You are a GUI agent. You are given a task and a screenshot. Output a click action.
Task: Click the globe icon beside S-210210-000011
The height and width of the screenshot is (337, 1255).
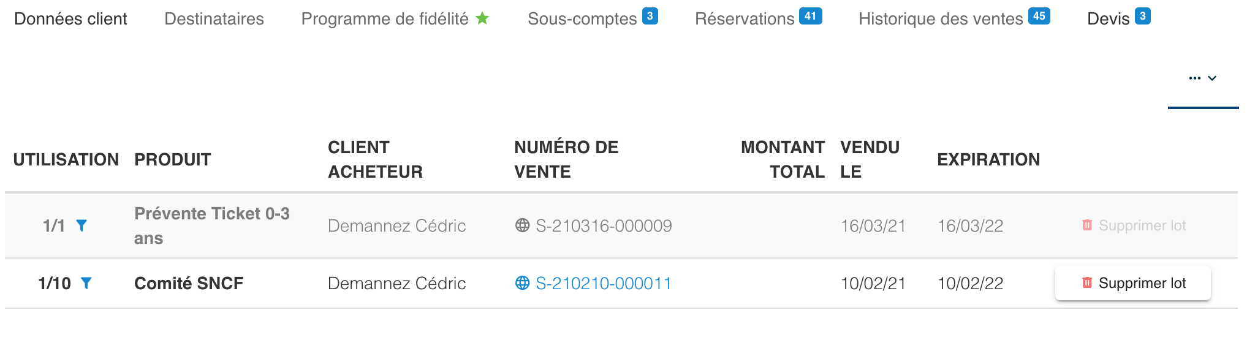click(522, 283)
